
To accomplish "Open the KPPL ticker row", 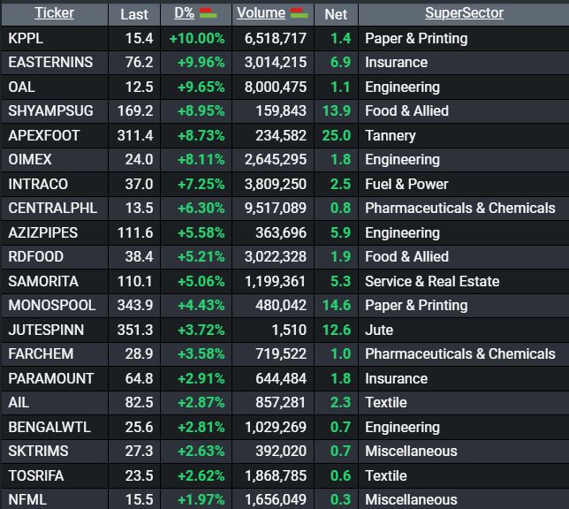I will pos(26,38).
